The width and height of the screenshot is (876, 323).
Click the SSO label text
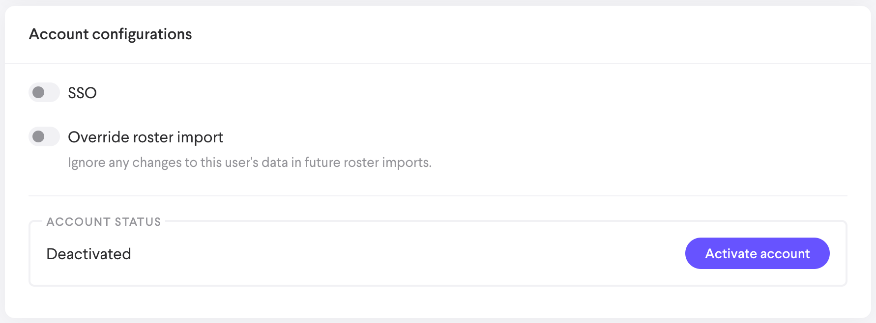coord(82,93)
